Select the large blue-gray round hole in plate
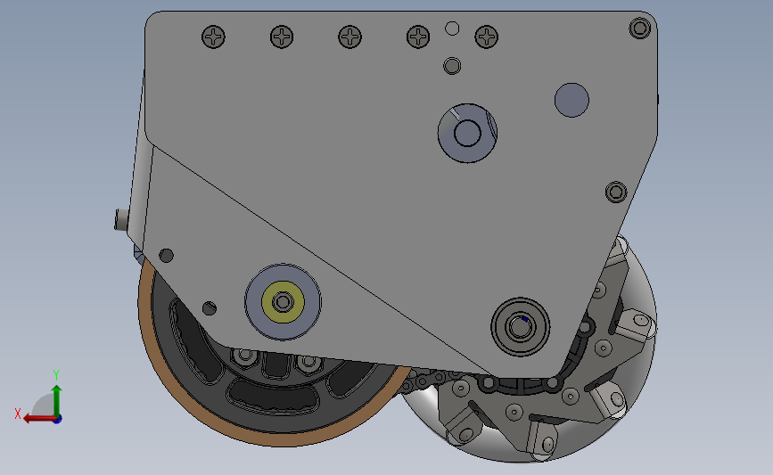 coord(572,100)
